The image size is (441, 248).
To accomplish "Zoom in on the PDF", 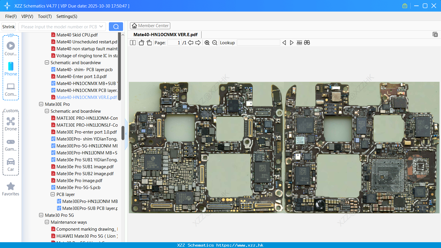I will click(207, 43).
